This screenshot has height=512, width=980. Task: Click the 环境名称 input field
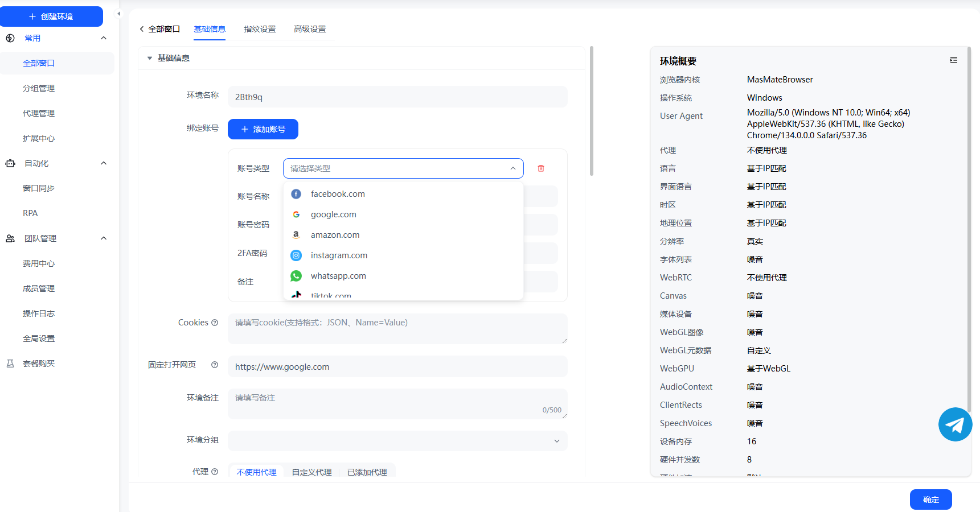pos(397,97)
